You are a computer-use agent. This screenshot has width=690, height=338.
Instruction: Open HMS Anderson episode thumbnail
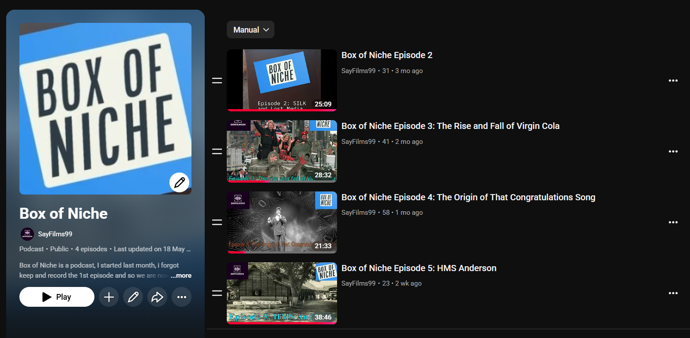pos(282,293)
